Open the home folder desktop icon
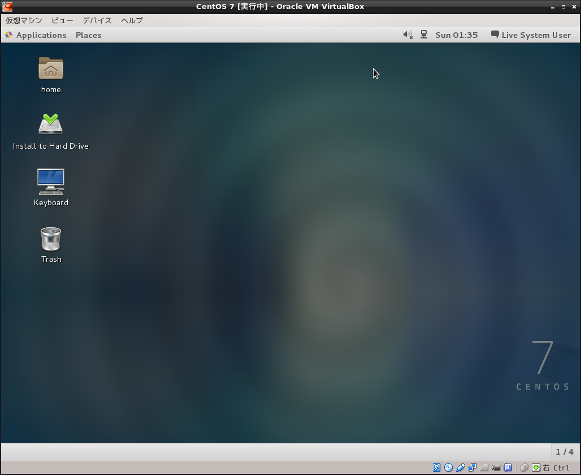The height and width of the screenshot is (475, 581). point(51,68)
